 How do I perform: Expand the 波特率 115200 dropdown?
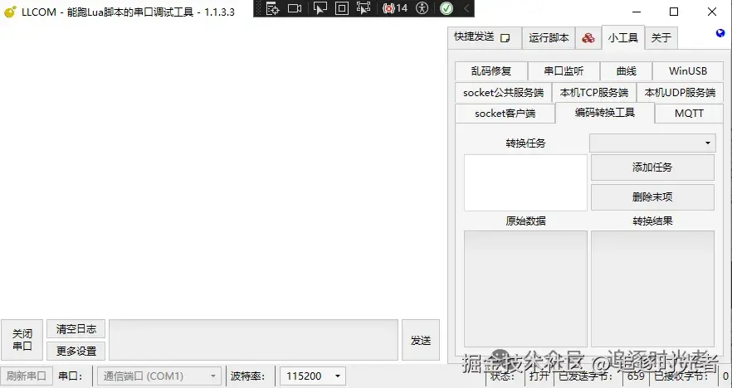(x=313, y=376)
